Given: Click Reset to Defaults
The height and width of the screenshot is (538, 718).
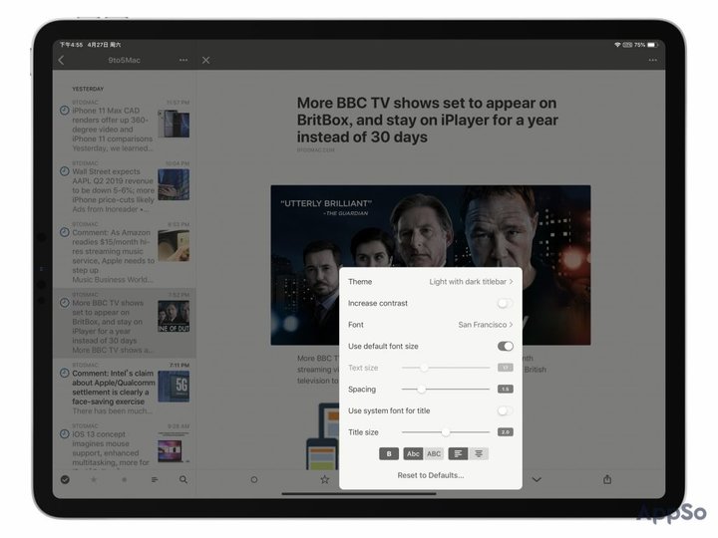Looking at the screenshot, I should pyautogui.click(x=431, y=475).
